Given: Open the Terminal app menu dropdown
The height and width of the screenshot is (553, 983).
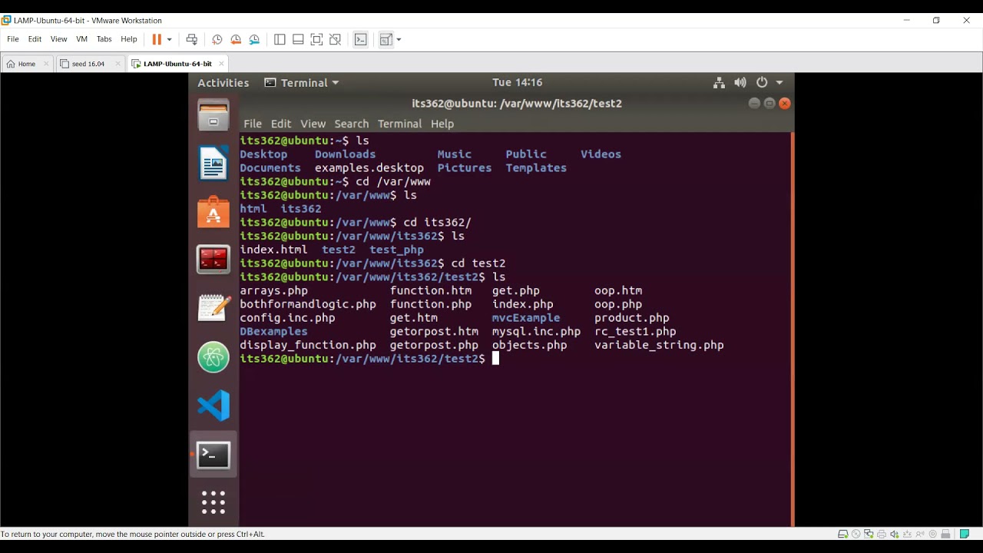Looking at the screenshot, I should click(x=302, y=83).
